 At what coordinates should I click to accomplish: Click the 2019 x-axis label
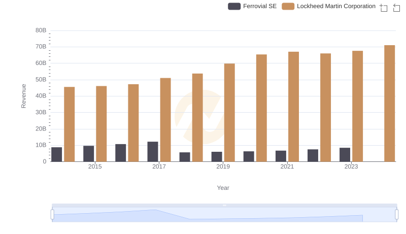tap(223, 166)
